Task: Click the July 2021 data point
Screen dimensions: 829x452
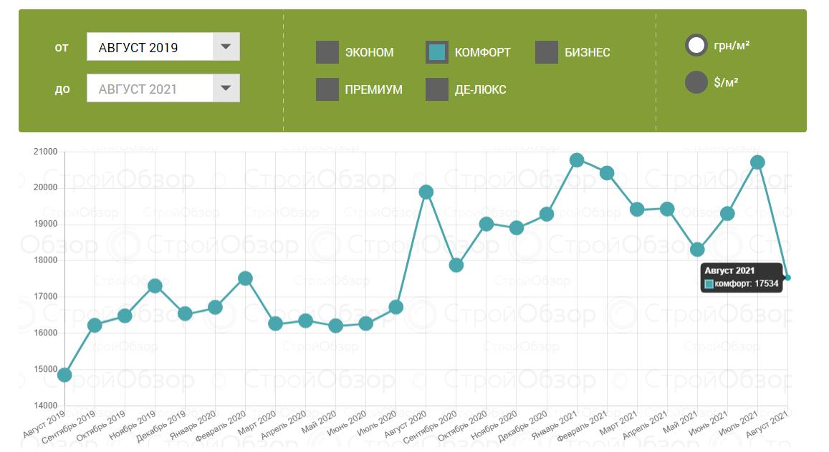Action: pos(757,162)
